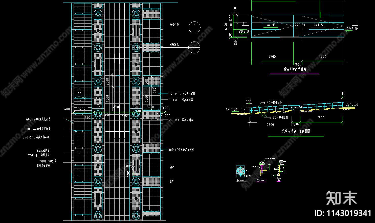Select the '640×800浅灰天然石材' annotation
Image resolution: width=375 pixels, height=223 pixels.
click(x=182, y=94)
